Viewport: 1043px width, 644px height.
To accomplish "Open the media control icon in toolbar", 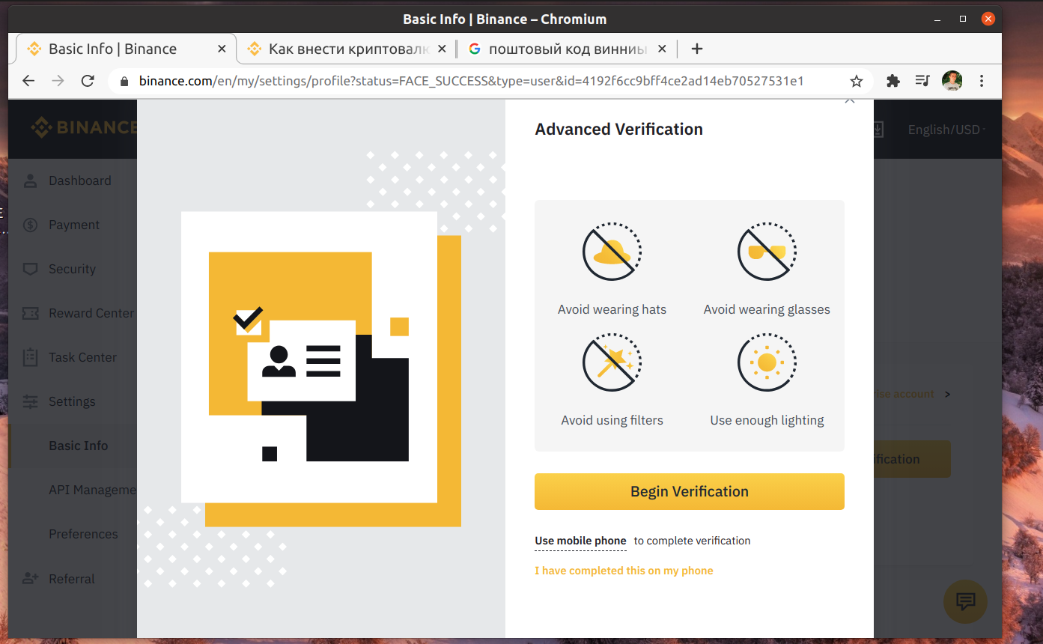I will [922, 81].
